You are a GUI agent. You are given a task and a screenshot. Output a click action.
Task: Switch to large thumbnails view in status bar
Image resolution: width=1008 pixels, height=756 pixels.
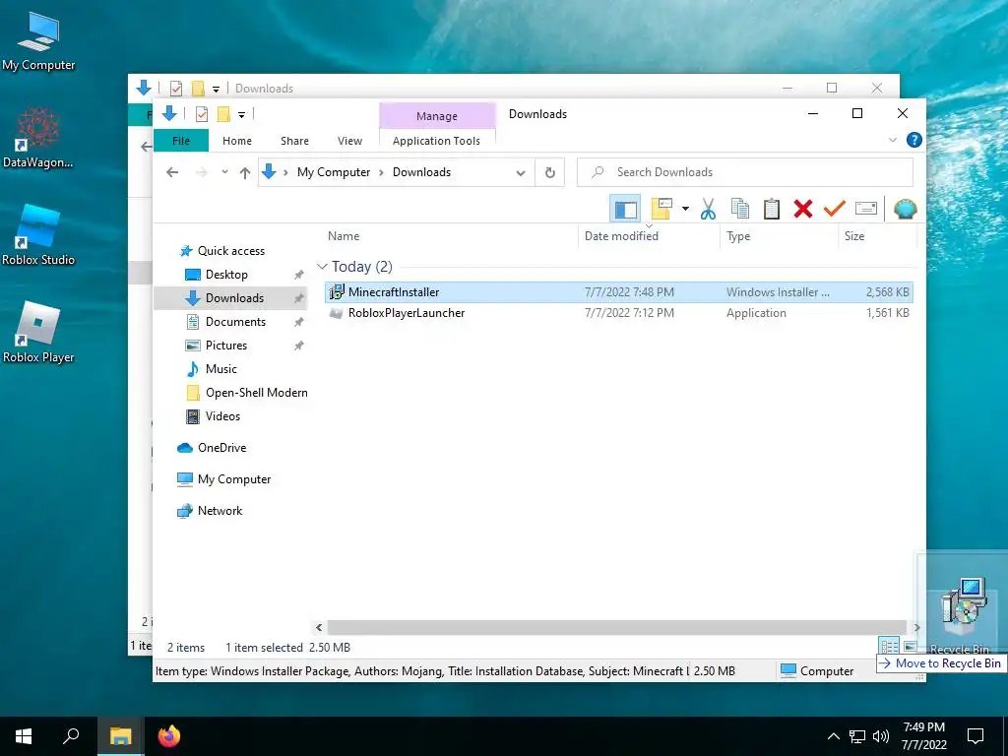coord(911,646)
